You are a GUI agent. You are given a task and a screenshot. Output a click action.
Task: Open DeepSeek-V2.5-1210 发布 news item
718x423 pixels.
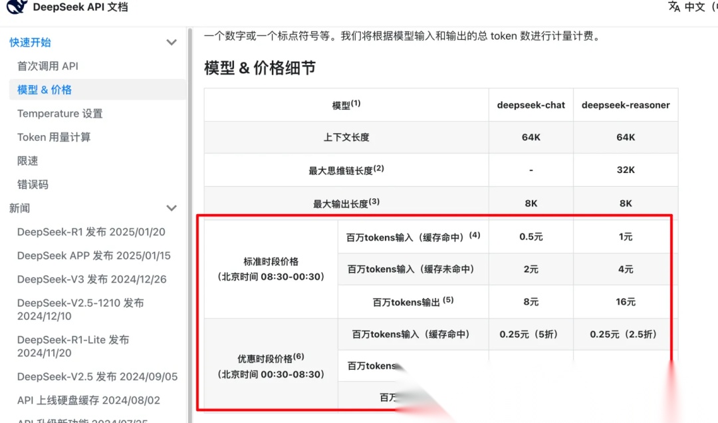pos(80,309)
